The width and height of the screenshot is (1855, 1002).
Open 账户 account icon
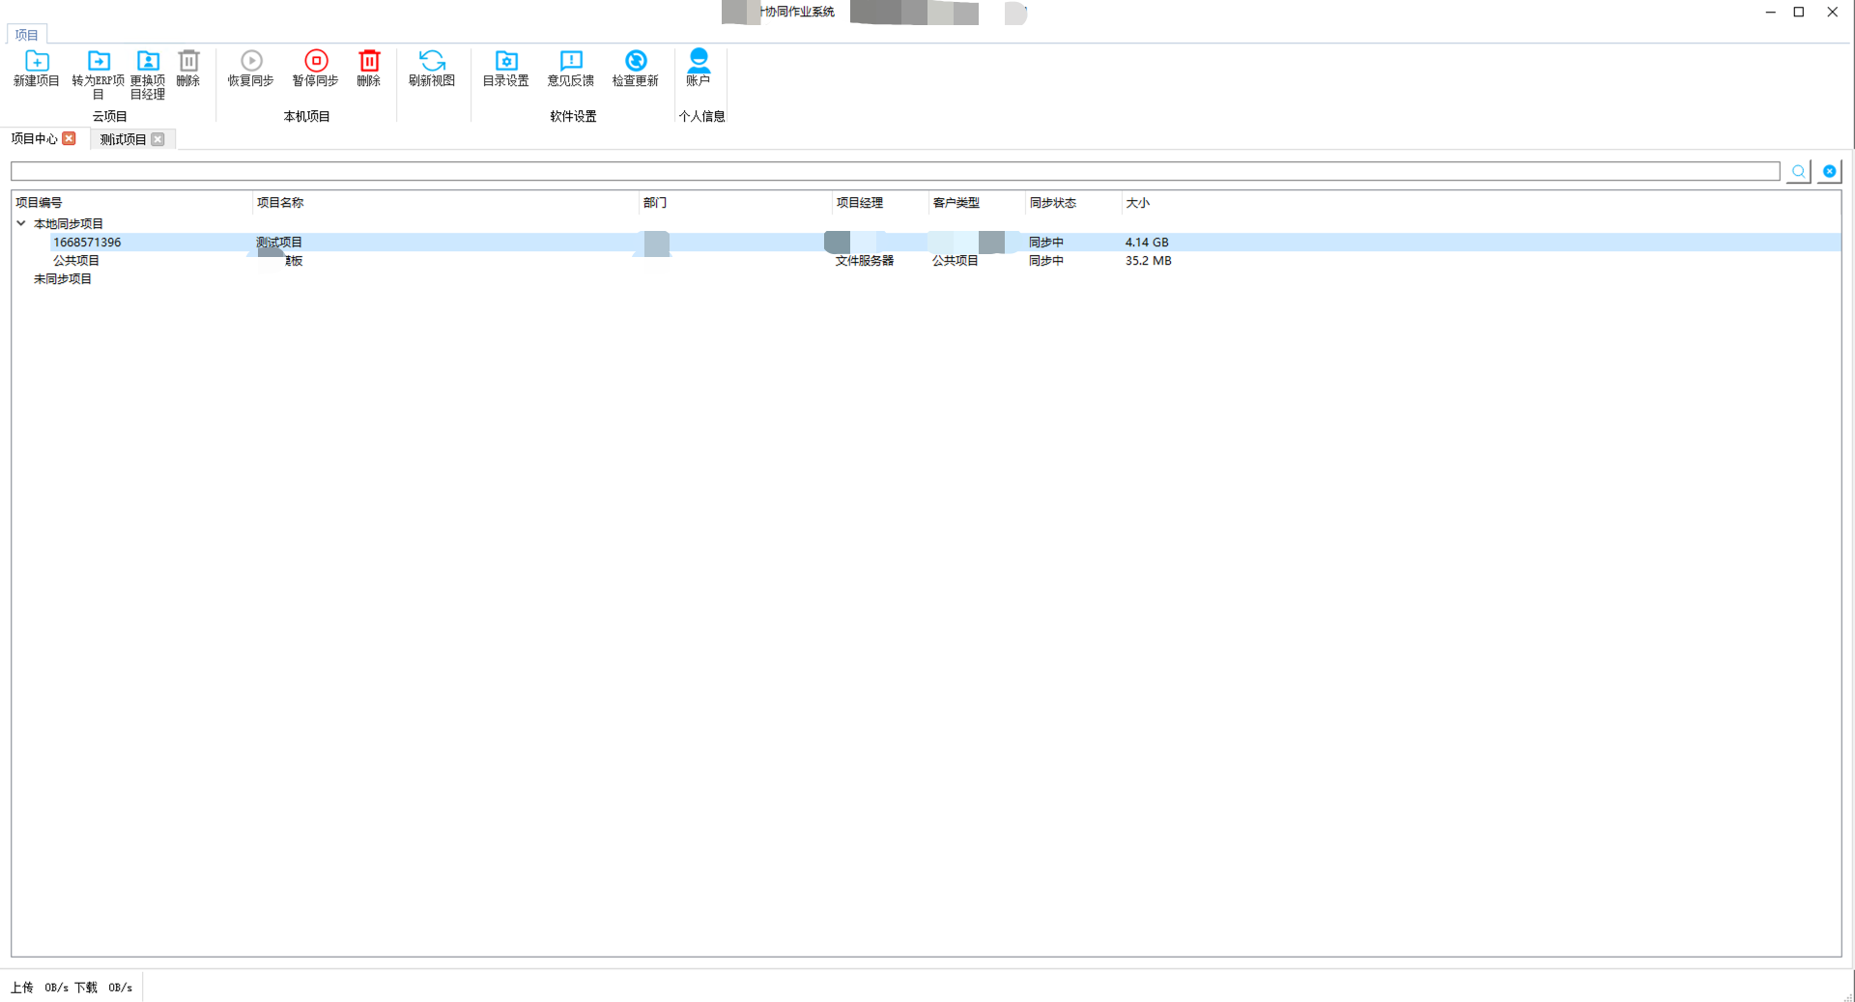(x=699, y=60)
